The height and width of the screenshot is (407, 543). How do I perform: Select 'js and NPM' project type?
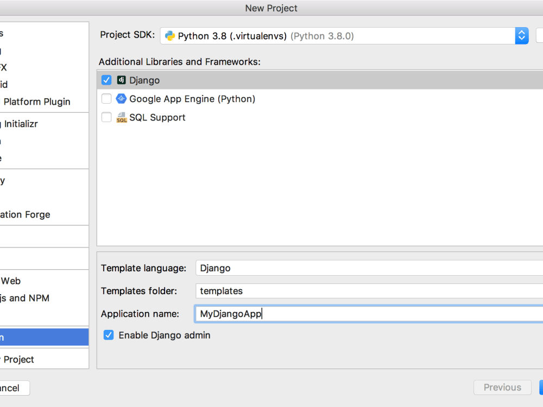pos(45,298)
